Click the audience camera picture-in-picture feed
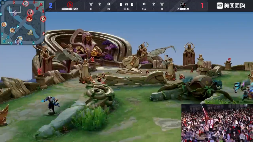The image size is (253, 142). pyautogui.click(x=217, y=123)
